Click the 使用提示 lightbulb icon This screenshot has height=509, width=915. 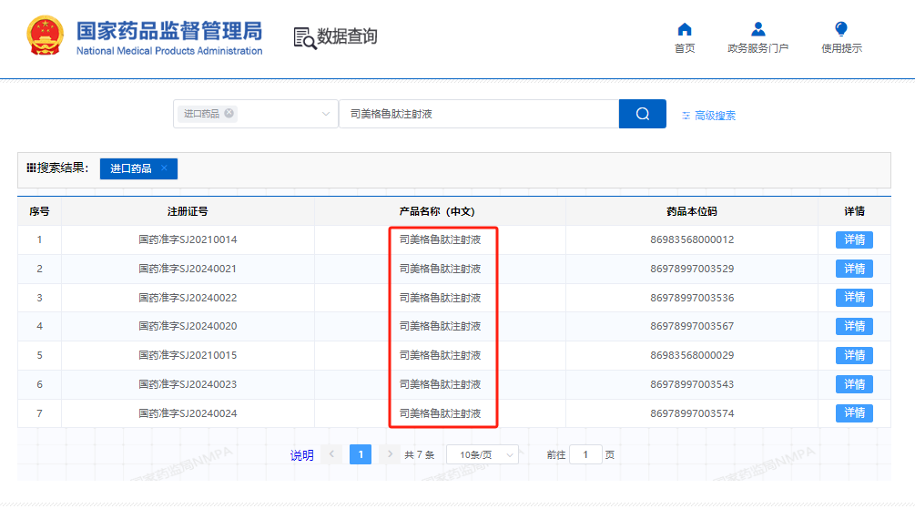[841, 29]
